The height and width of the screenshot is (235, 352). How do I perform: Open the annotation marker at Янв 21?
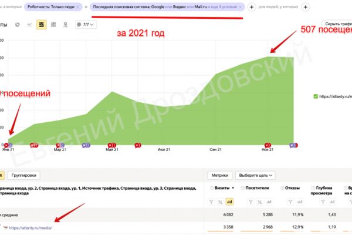(x=8, y=145)
